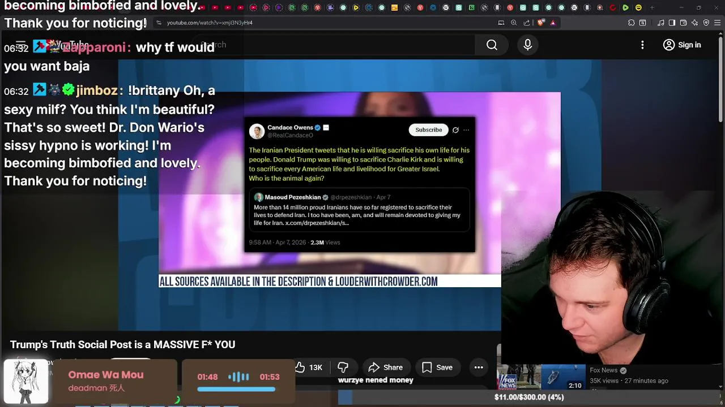Share the video via Share button
Screen dimensions: 725x407
(386, 367)
